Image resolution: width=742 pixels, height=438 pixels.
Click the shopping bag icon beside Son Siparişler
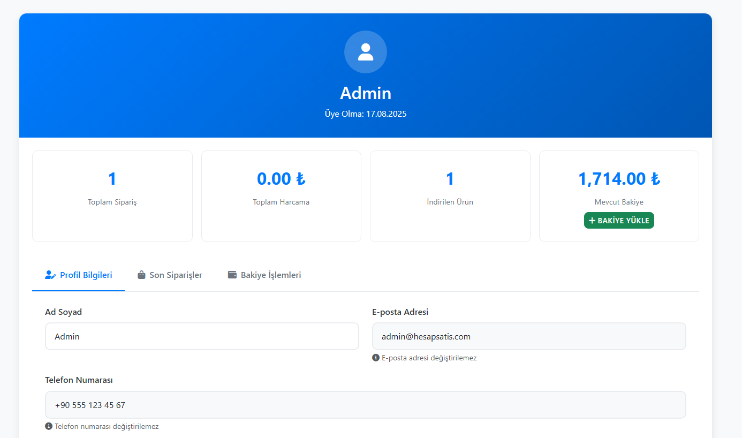[141, 275]
